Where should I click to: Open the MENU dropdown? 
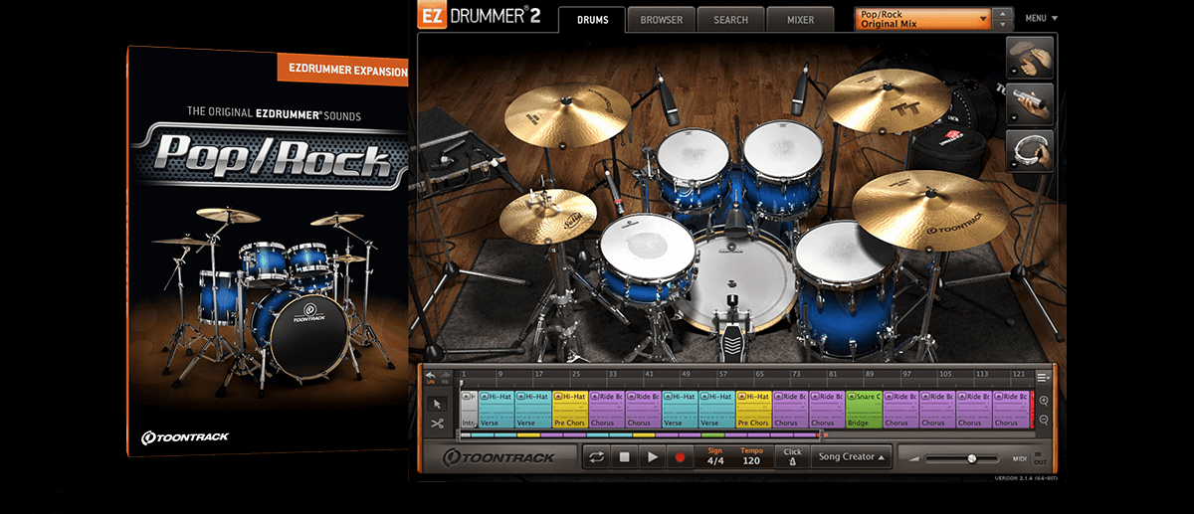point(1042,18)
